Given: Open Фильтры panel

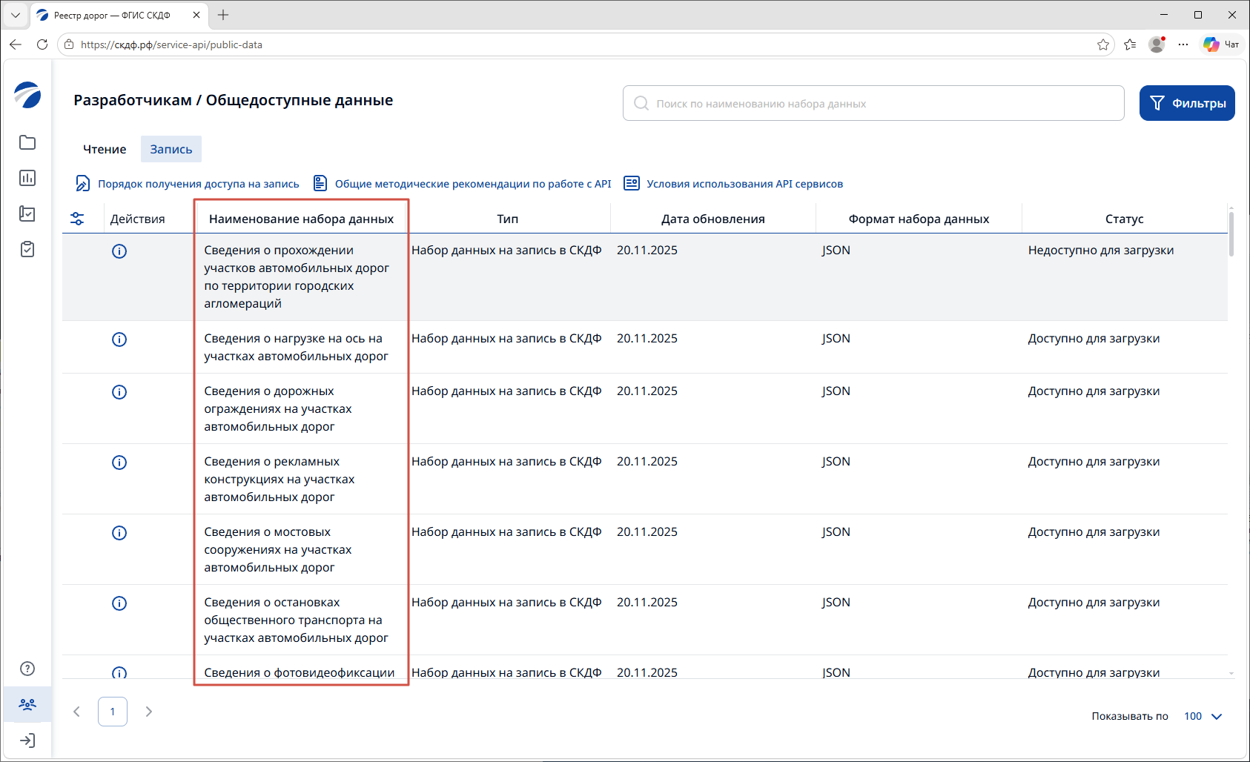Looking at the screenshot, I should click(1187, 103).
